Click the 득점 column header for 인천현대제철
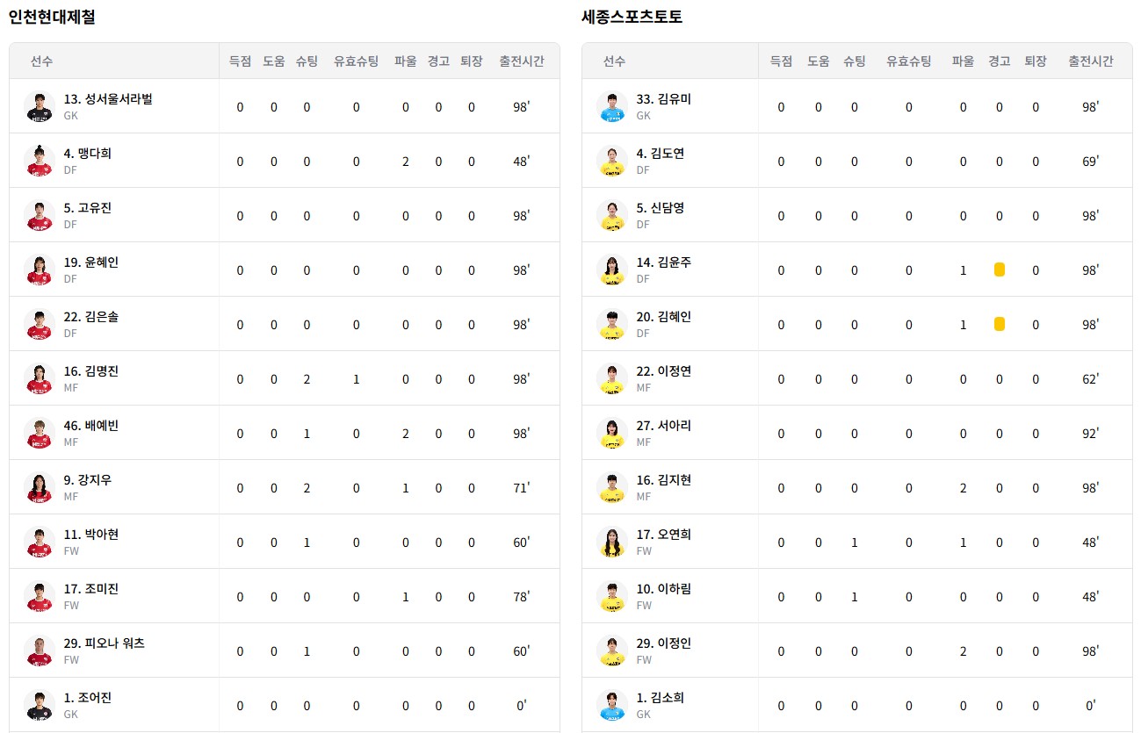 pos(240,61)
